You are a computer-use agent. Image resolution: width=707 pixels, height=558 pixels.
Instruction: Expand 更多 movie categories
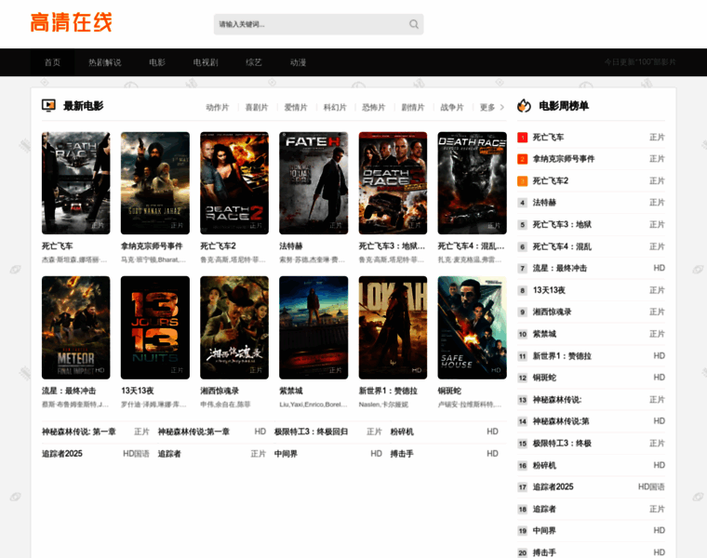pos(491,107)
